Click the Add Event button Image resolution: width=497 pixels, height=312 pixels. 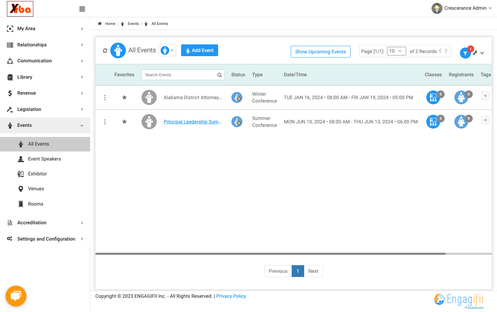pyautogui.click(x=199, y=50)
